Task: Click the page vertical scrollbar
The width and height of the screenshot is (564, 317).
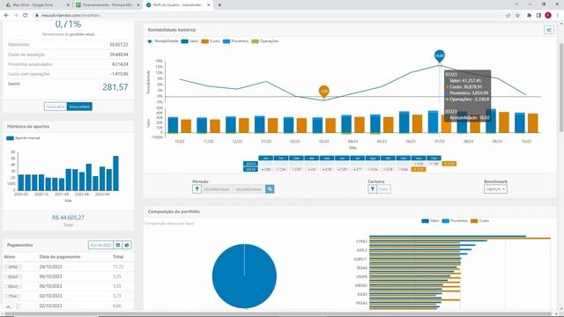Action: [x=561, y=88]
